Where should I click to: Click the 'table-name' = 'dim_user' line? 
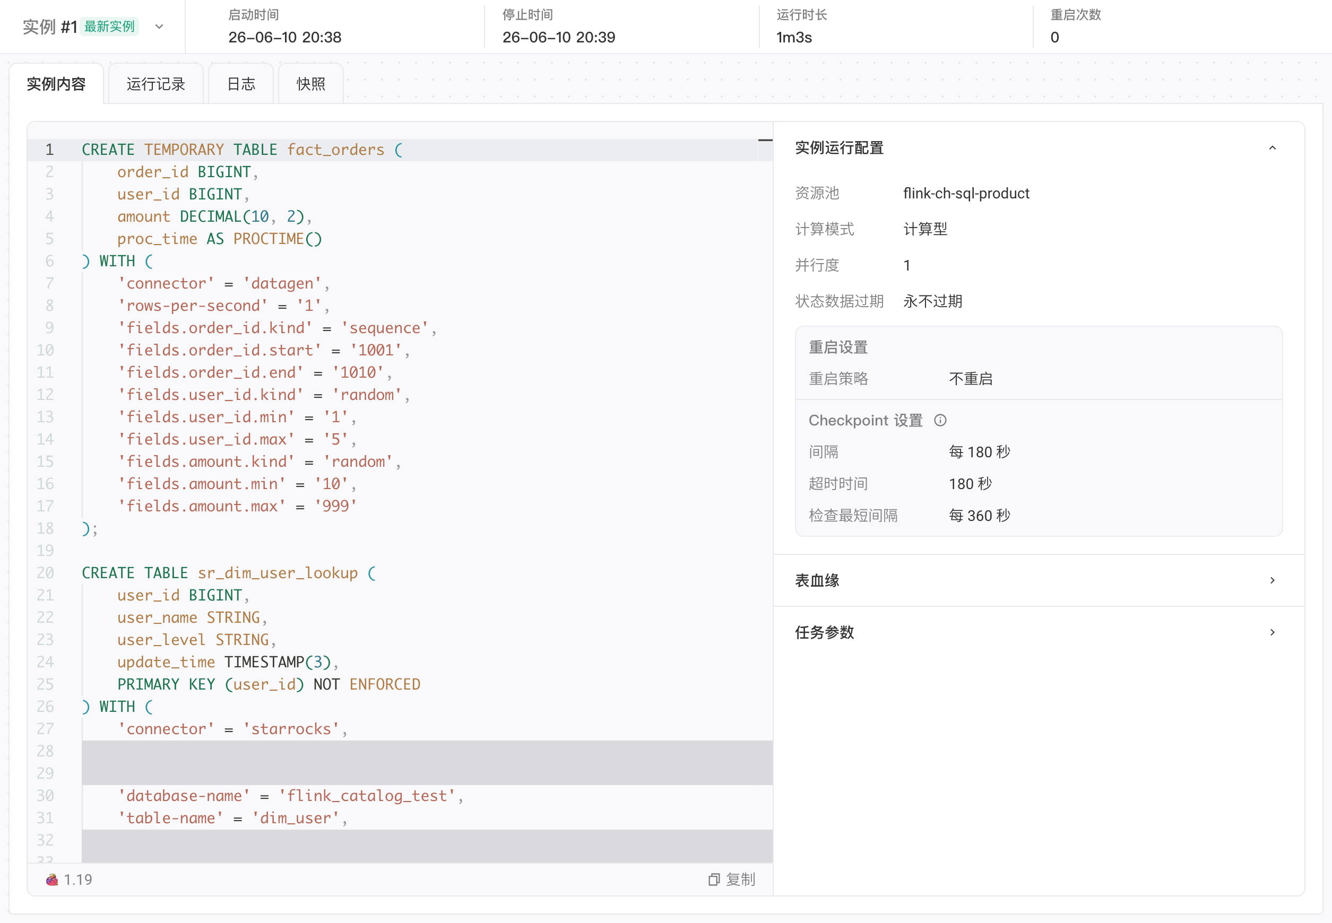[232, 818]
